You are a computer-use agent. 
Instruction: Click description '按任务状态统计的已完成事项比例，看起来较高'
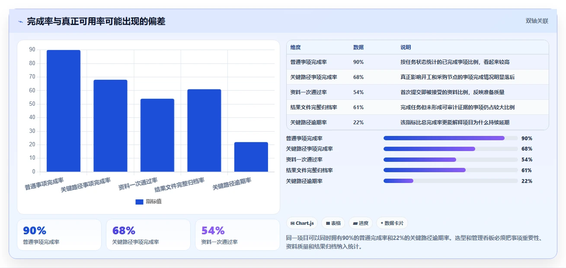[455, 62]
